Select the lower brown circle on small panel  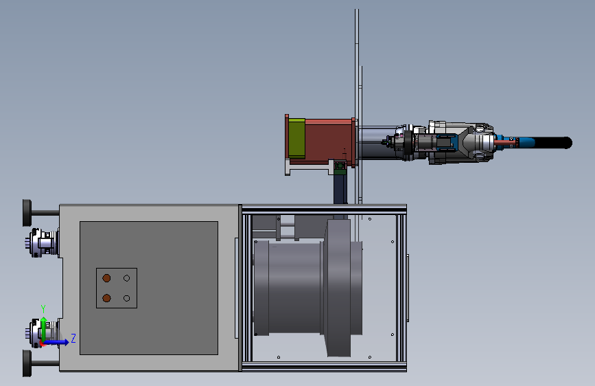point(106,298)
